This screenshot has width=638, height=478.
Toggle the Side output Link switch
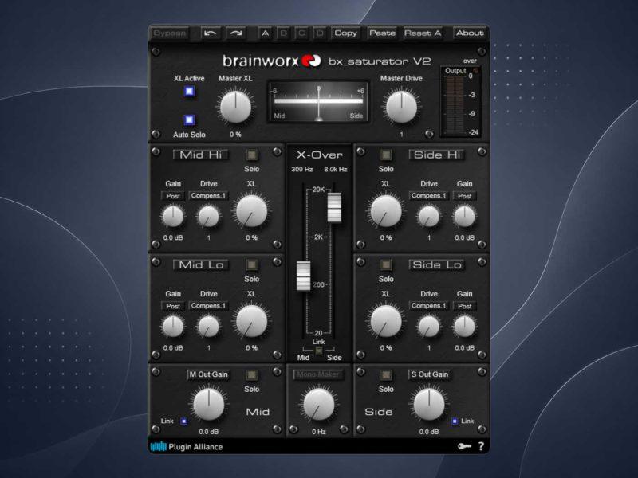pos(455,421)
